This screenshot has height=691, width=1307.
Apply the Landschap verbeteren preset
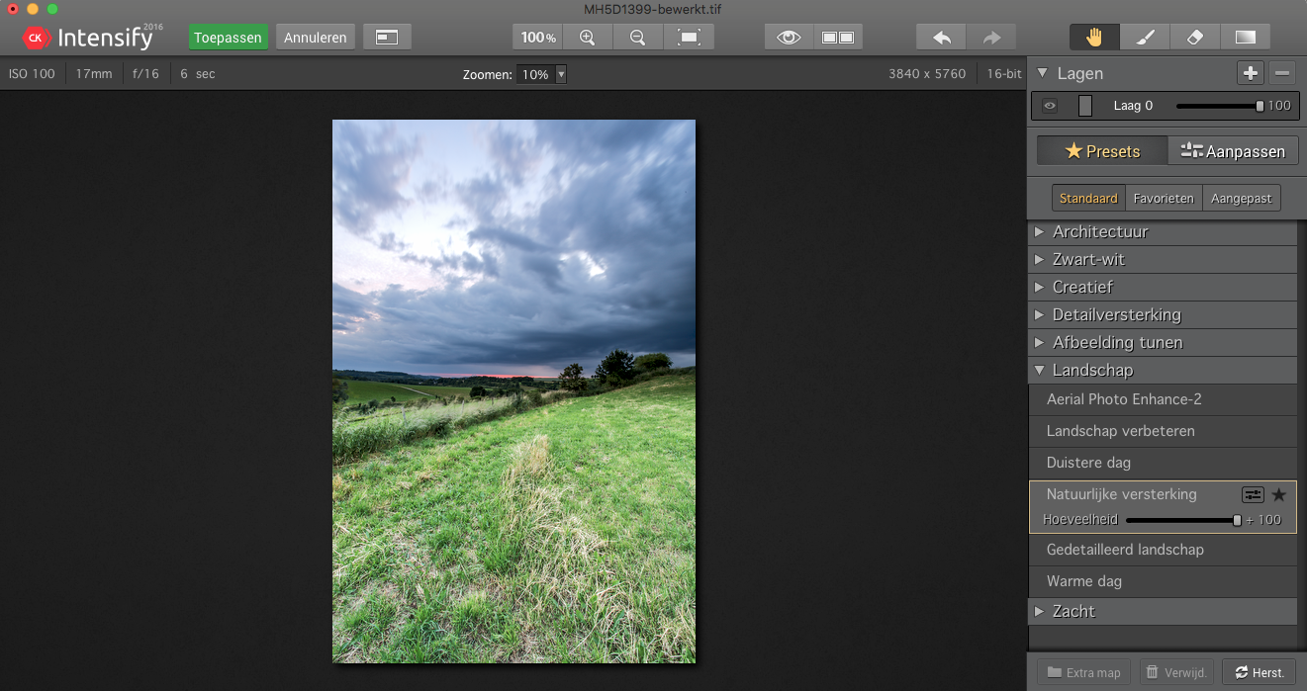1163,431
